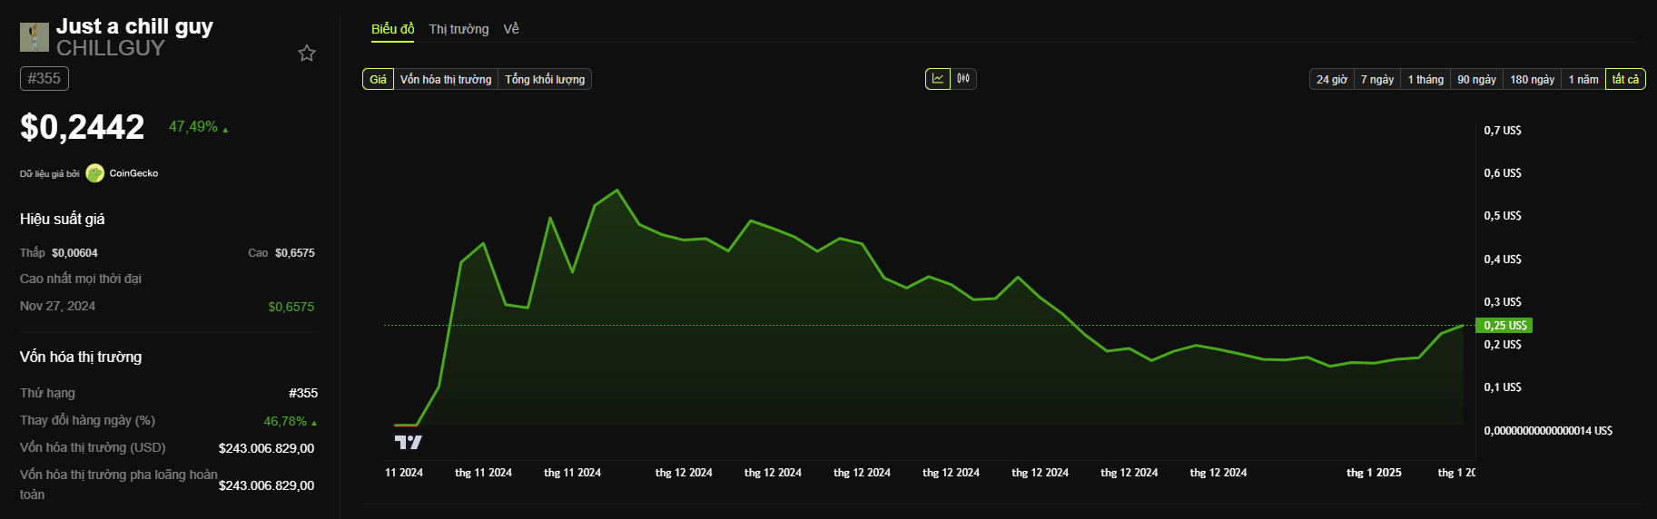Set chart range to 7 ngày

coord(1377,80)
